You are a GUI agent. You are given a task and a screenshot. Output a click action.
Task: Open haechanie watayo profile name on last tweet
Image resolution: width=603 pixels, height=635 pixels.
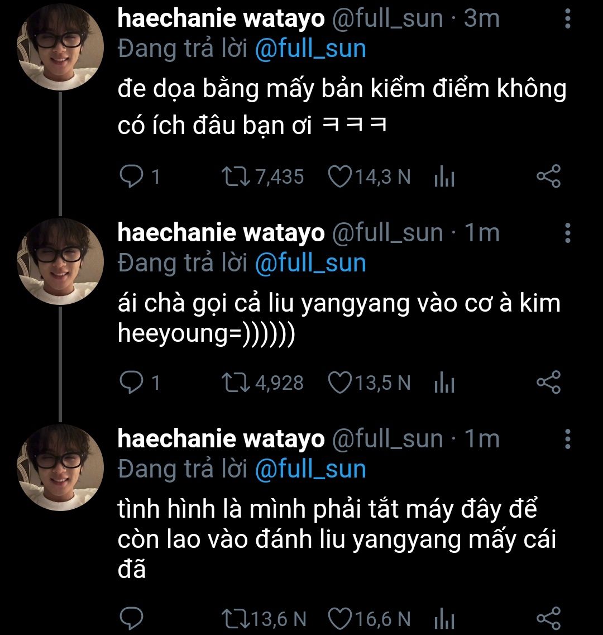point(221,440)
